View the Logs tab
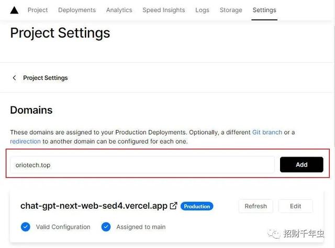Viewport: 335px width, 248px height. click(x=202, y=10)
